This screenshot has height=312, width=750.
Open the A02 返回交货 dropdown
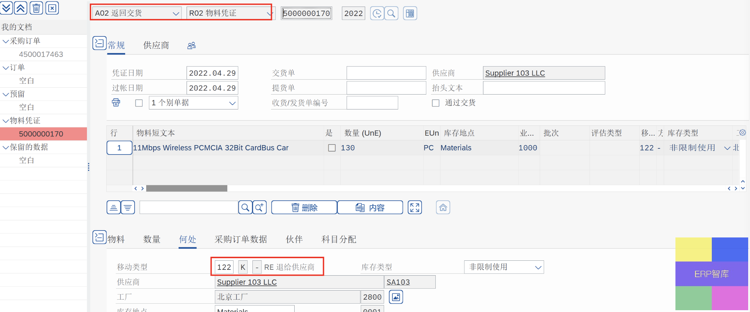click(x=137, y=13)
